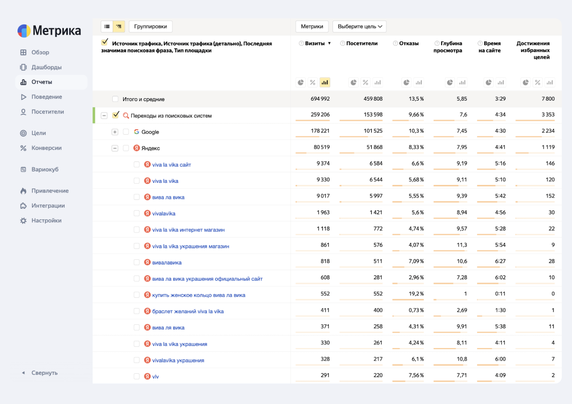This screenshot has height=404, width=572.
Task: Show Визиты column as bar chart
Action: (325, 82)
